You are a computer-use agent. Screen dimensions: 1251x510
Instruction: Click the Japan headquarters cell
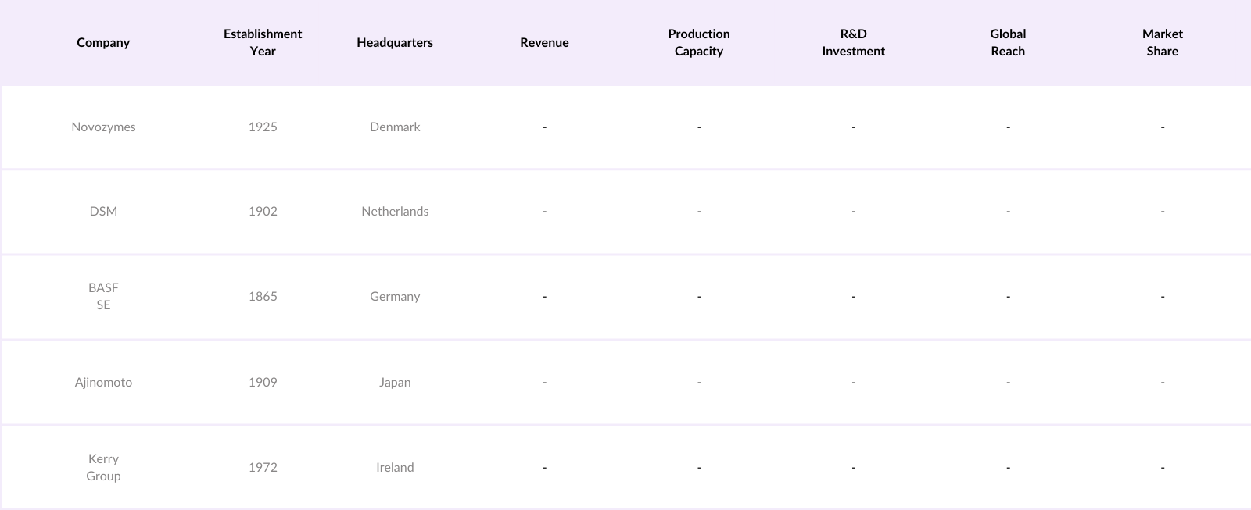point(395,382)
